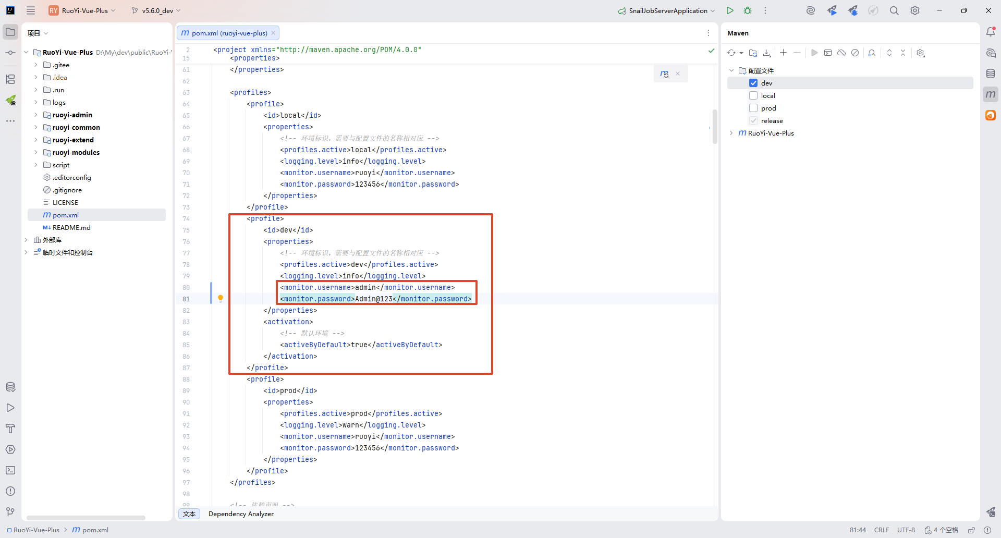
Task: Click the Debug bug icon in toolbar
Action: pos(748,10)
